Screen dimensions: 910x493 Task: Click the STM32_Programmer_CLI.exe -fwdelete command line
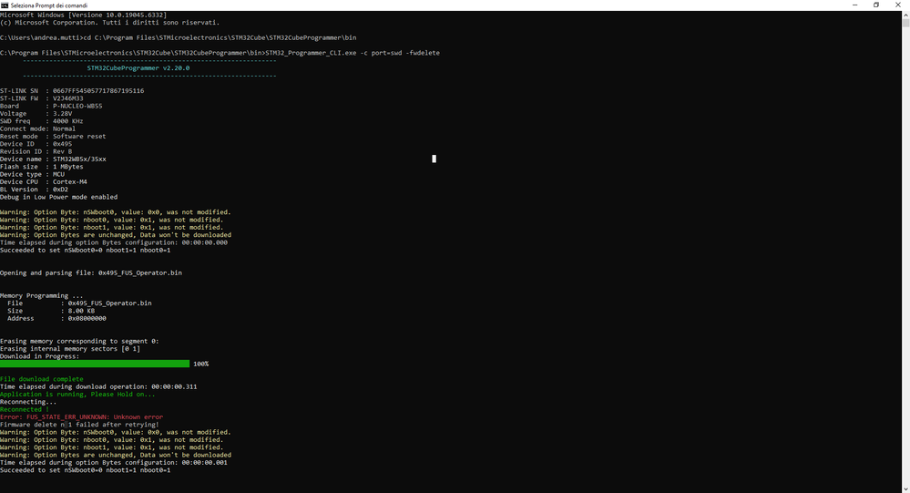(x=220, y=53)
